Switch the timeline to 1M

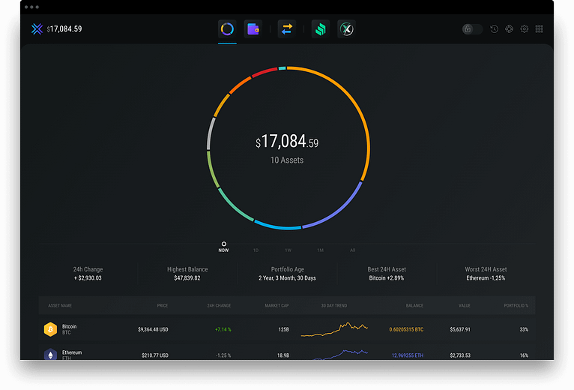tap(320, 250)
